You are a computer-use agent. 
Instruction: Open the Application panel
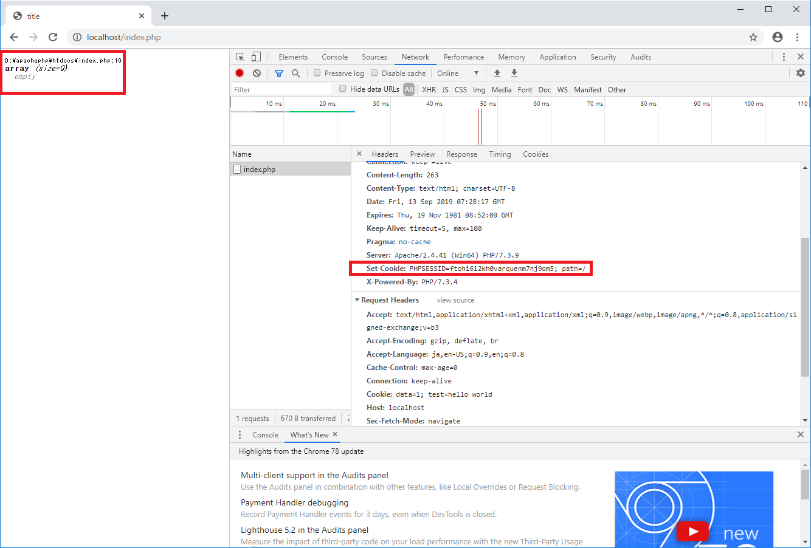tap(557, 57)
